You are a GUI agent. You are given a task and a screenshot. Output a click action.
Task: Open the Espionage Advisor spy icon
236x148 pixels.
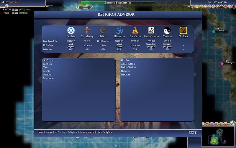point(234,7)
